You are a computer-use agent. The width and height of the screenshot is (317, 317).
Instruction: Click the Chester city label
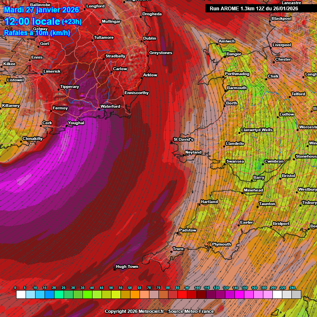click(x=283, y=59)
